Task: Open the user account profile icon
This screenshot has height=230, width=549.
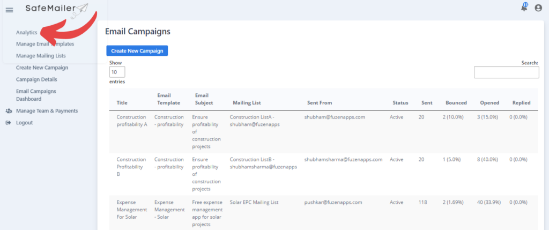Action: point(538,8)
